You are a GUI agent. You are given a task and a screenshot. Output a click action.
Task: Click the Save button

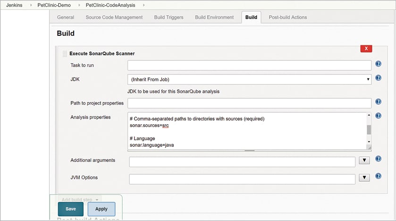coord(71,209)
